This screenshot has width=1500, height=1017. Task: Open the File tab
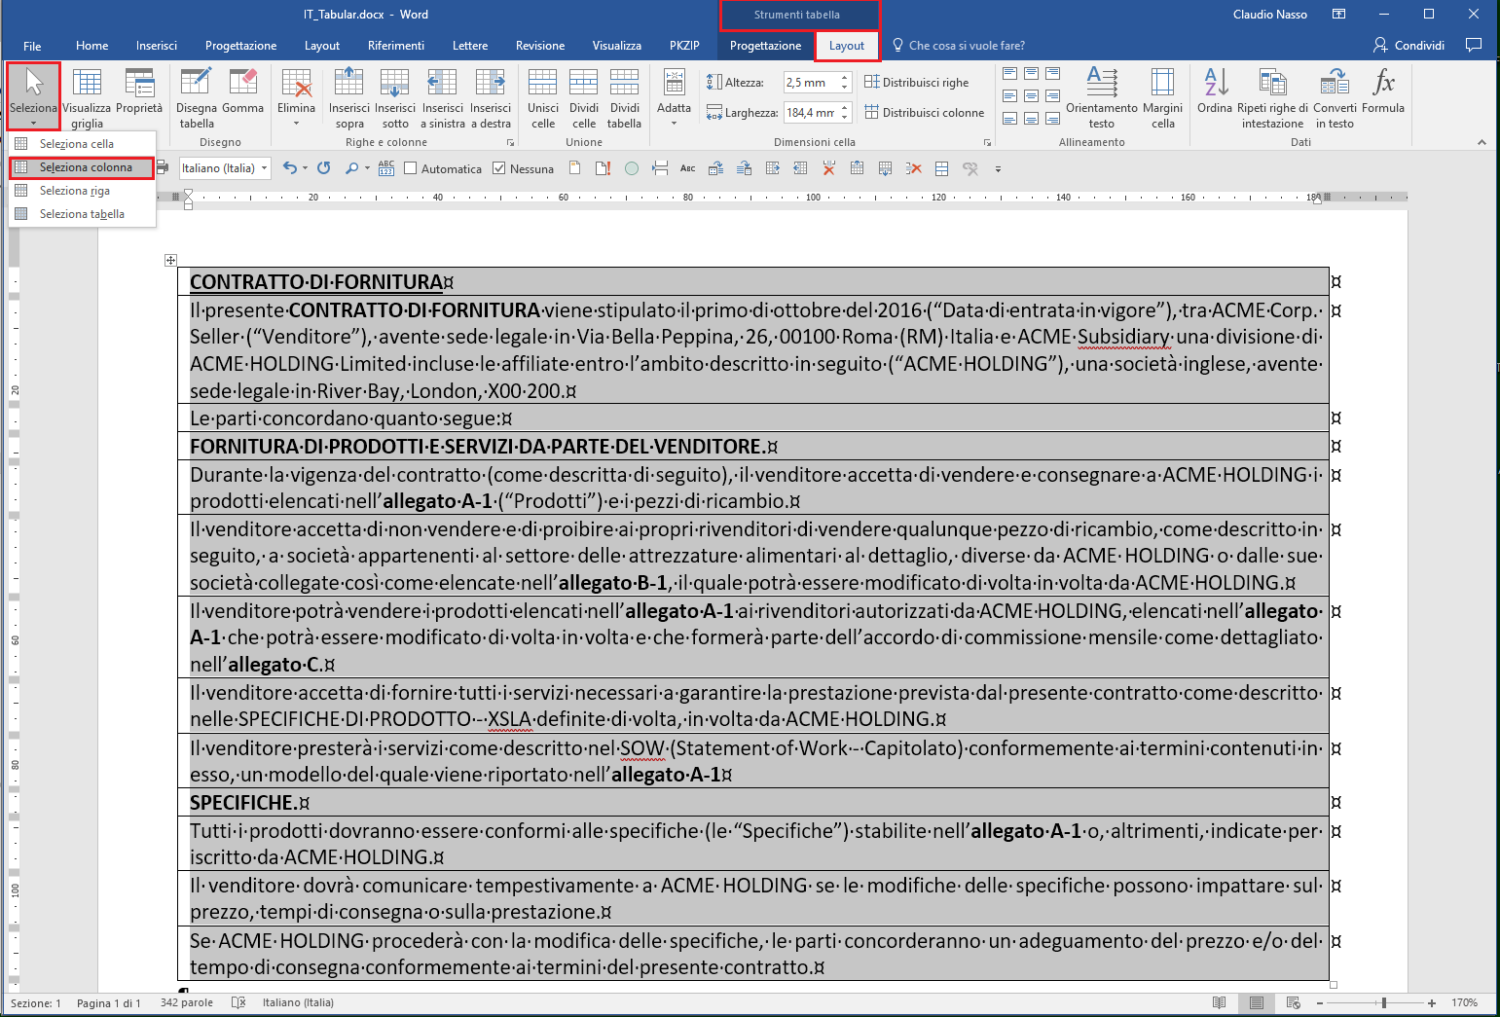[x=32, y=46]
